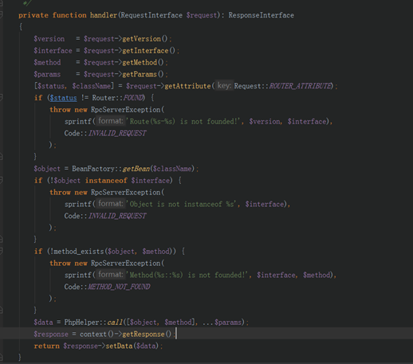This screenshot has width=413, height=364.
Task: Click the 'private' keyword
Action: pos(33,15)
